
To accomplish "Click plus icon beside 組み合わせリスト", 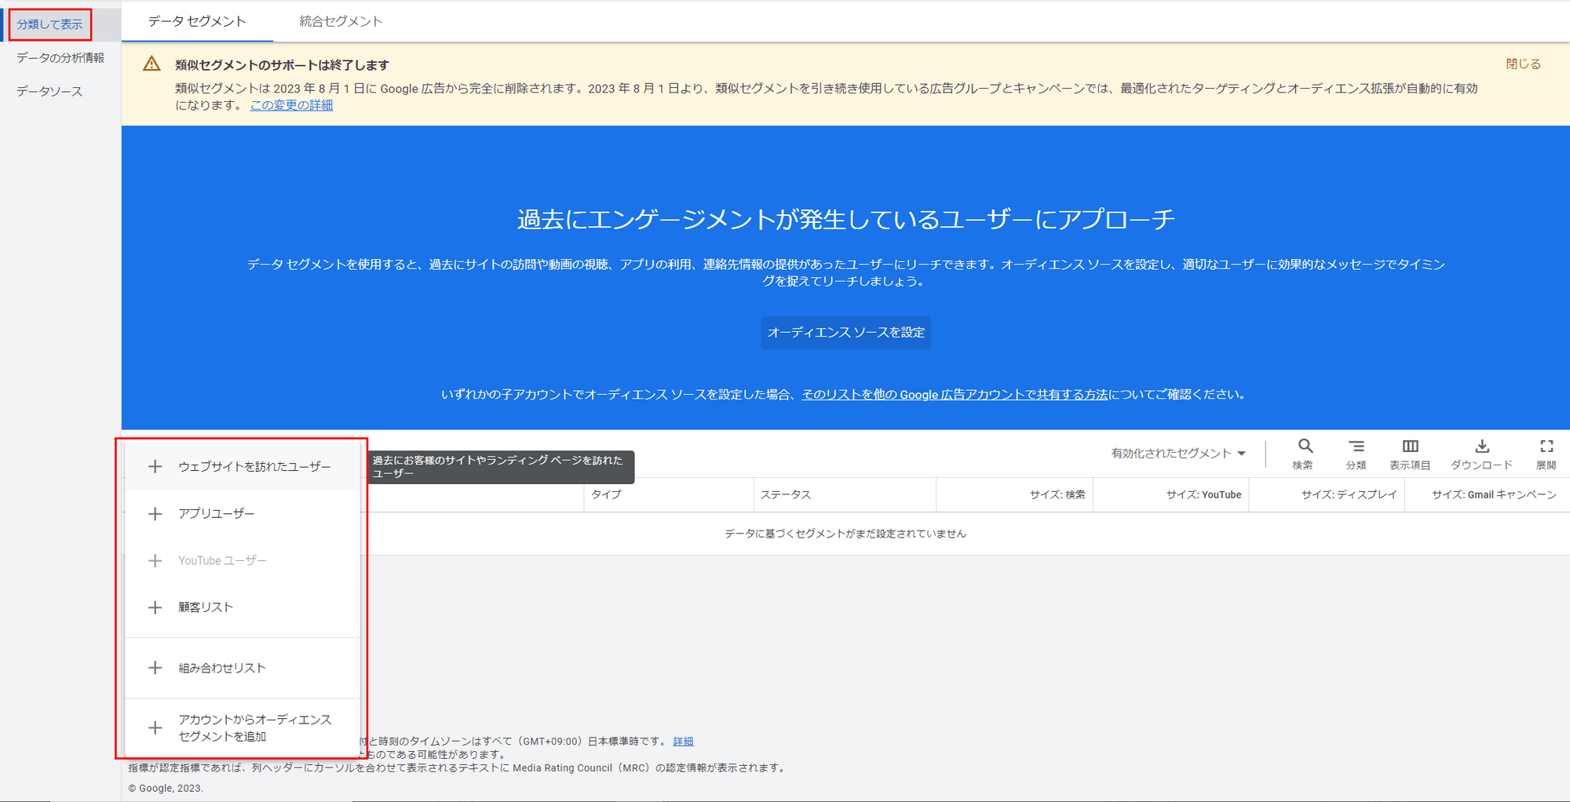I will click(155, 668).
